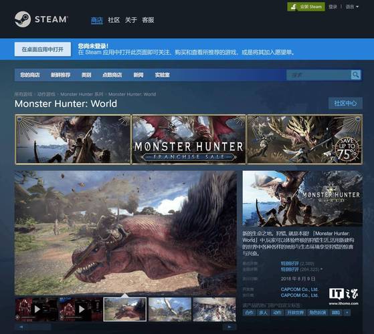Click the 角色扮演 RPG tag
Viewport: 374px width, 334px height.
tap(318, 313)
